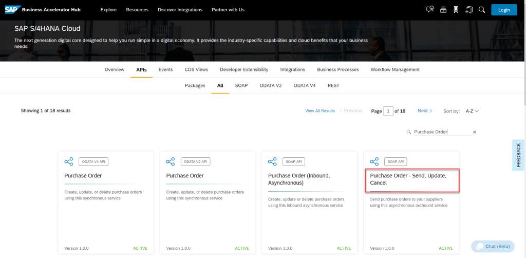Expand the Explore menu in header
Viewport: 526px width, 258px height.
[108, 10]
